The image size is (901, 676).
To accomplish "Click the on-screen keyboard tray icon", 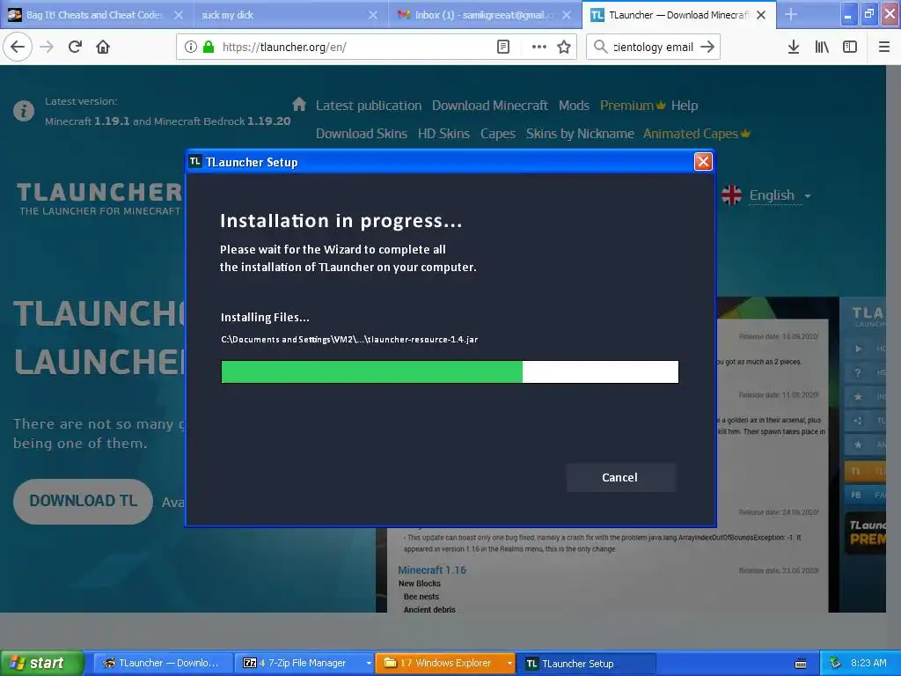I will pos(801,664).
